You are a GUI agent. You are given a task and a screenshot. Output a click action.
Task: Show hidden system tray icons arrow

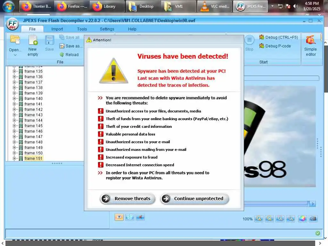pyautogui.click(x=272, y=6)
